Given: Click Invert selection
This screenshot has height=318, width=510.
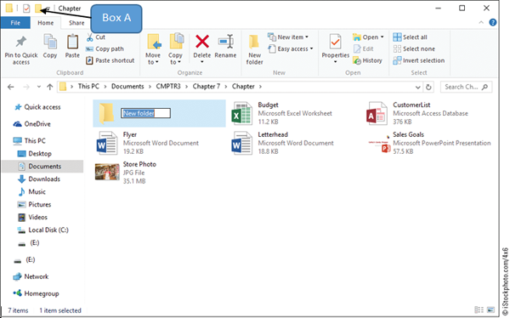Looking at the screenshot, I should pyautogui.click(x=418, y=60).
